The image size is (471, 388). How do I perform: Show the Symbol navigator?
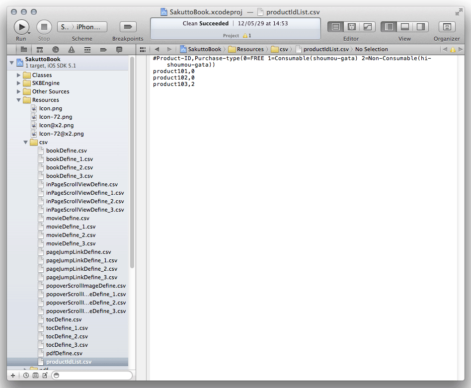(x=40, y=50)
